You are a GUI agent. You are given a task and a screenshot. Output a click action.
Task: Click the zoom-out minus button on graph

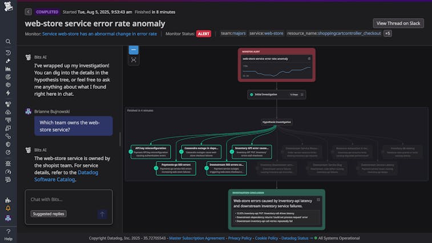coord(134,50)
